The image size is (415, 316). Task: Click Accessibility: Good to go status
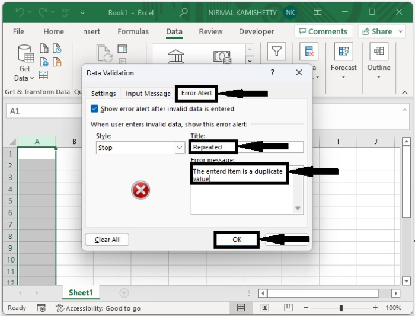coord(98,308)
